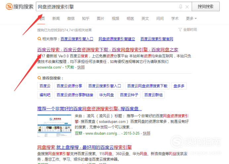Click the wowenda.com/ result URL

tap(49, 67)
